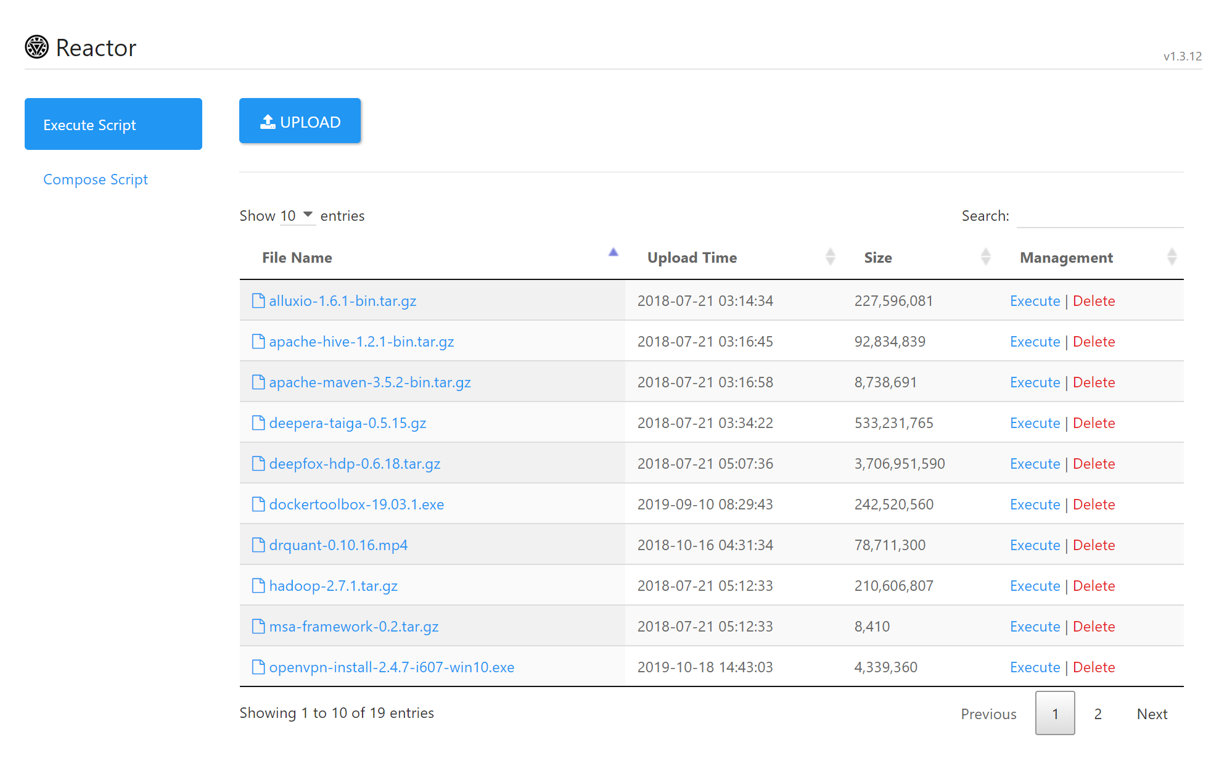Click file icon beside alluxio-1.6.1-bin.tar.gz
The image size is (1227, 766).
pos(258,301)
